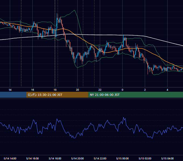Click the ロンドン 15:30-21:00 JST session bar
Screen dimensions: 183x161
pos(57,95)
